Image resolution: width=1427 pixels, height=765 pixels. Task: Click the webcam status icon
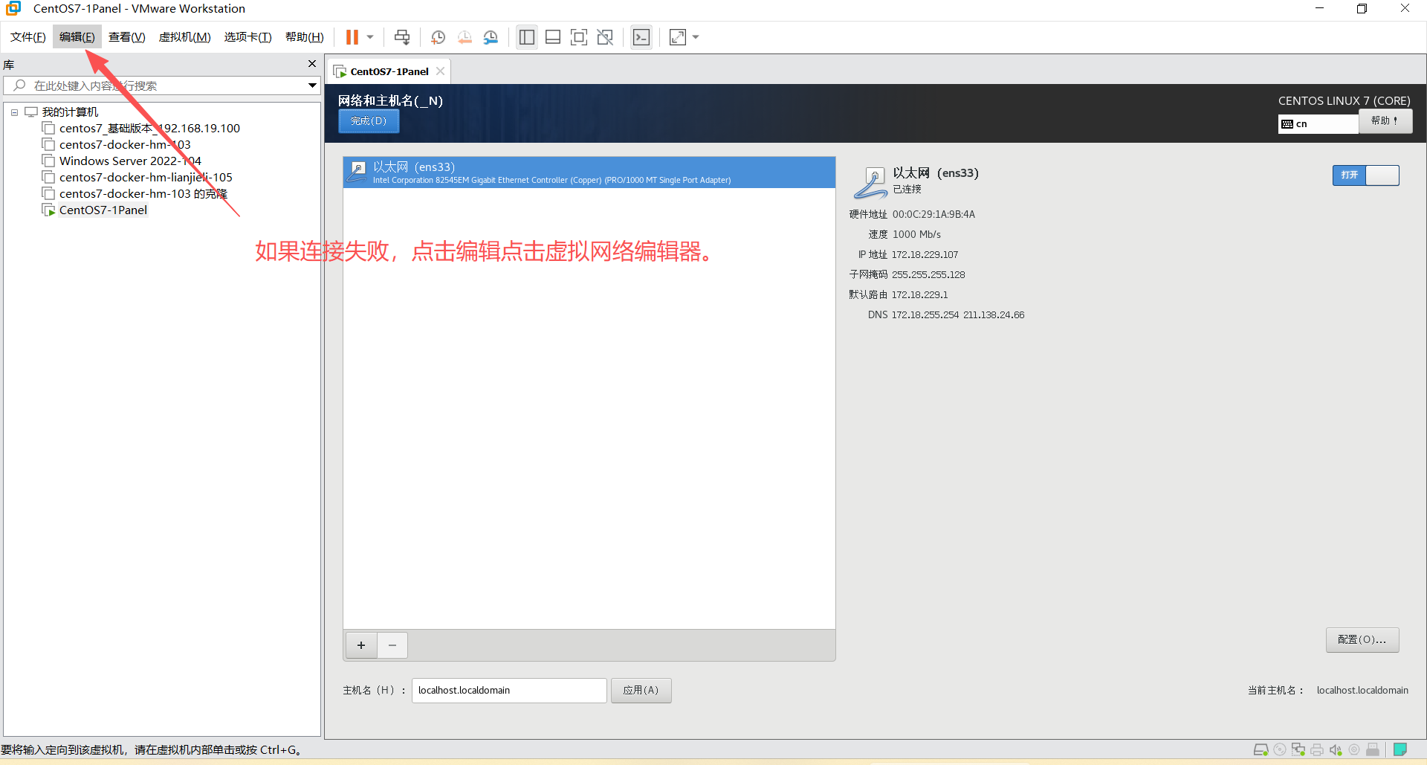pos(1353,749)
